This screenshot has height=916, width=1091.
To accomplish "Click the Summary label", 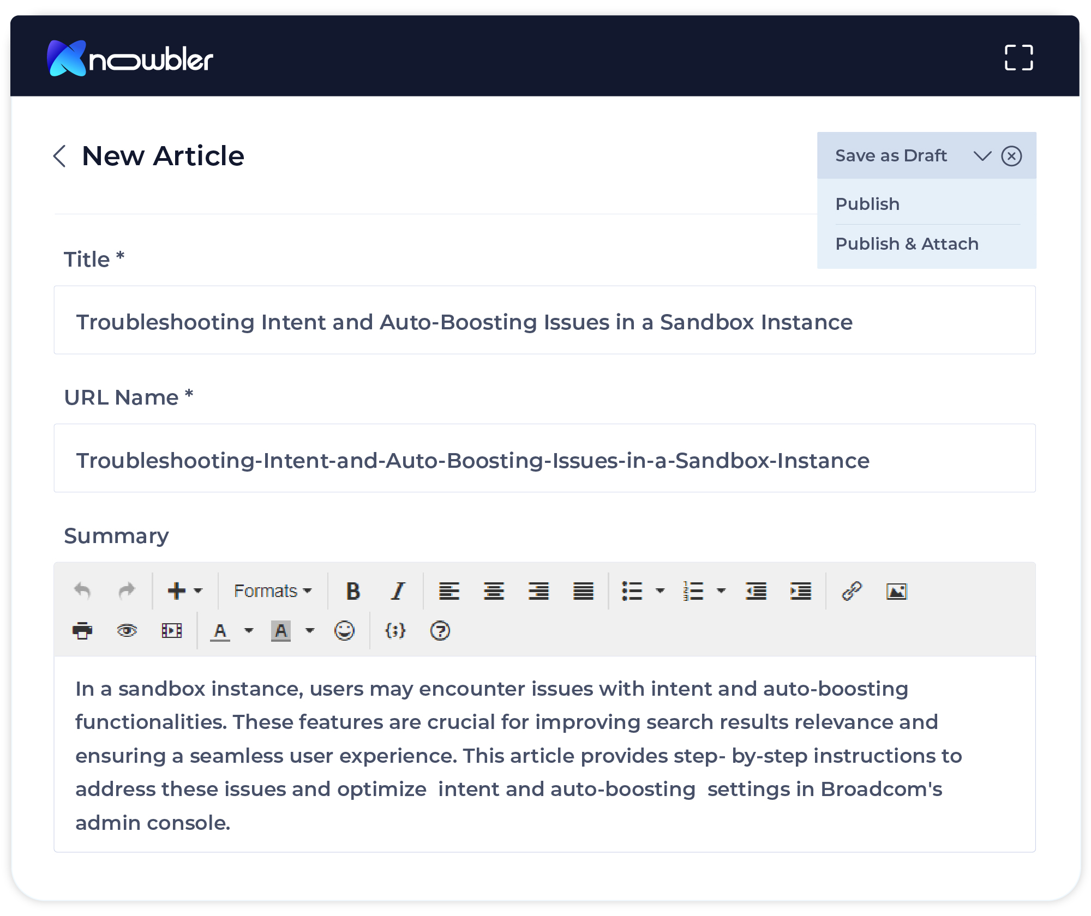I will [x=116, y=536].
